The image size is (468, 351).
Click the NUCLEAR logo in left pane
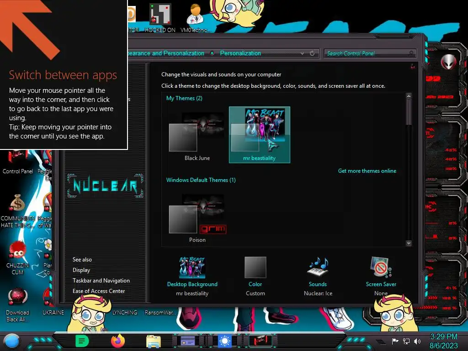[105, 186]
